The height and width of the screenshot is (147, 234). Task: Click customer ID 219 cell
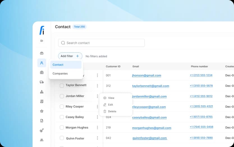point(108,127)
